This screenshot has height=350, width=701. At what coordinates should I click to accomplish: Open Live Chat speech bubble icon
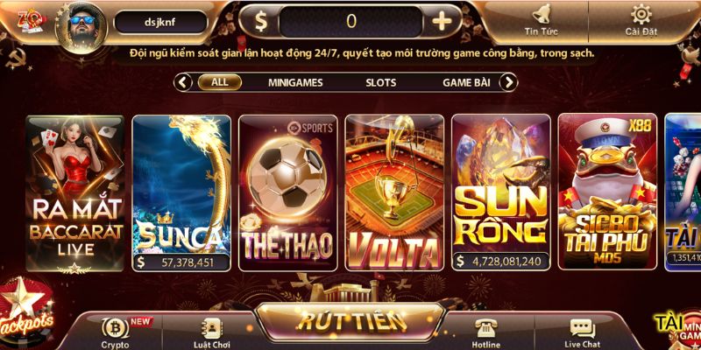(582, 329)
